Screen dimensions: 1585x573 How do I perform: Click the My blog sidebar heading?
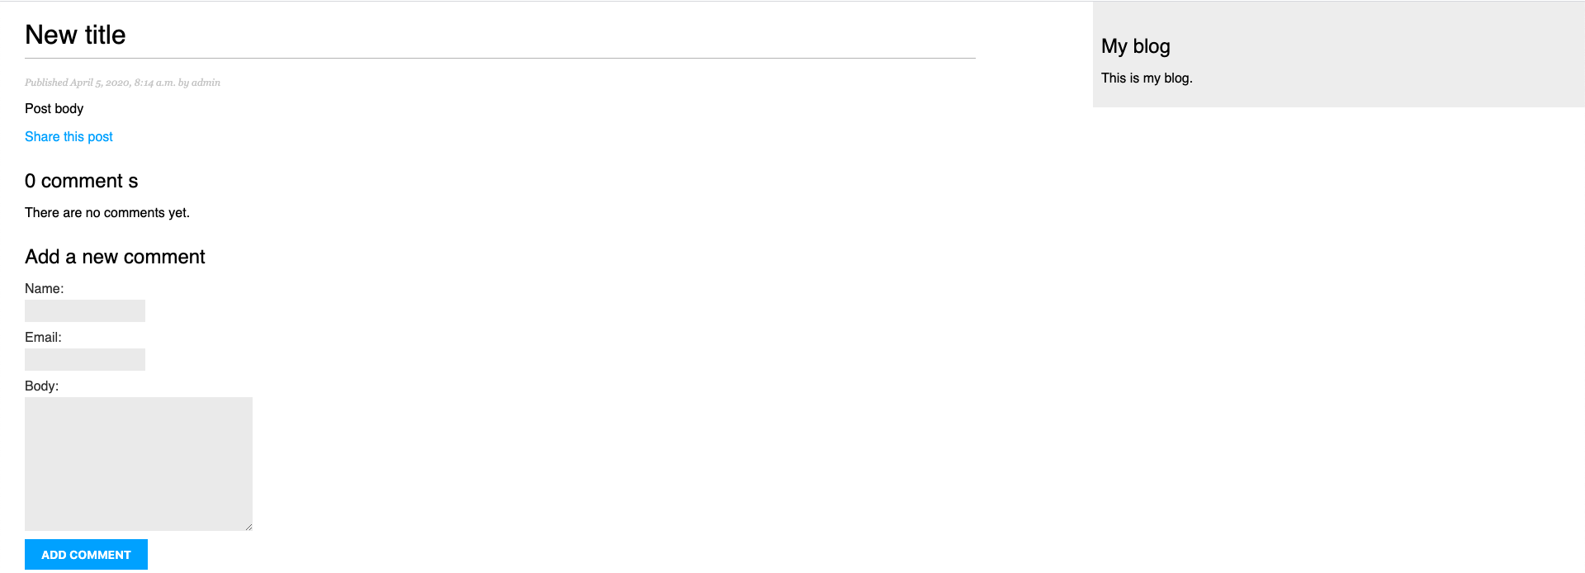tap(1135, 47)
